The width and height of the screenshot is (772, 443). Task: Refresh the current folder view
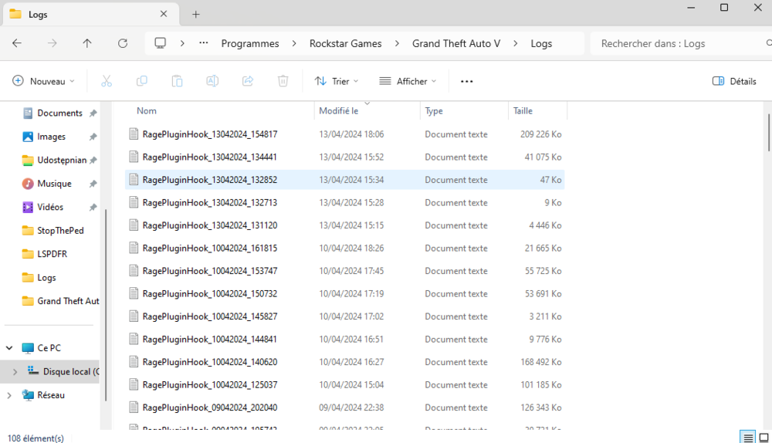coord(123,43)
